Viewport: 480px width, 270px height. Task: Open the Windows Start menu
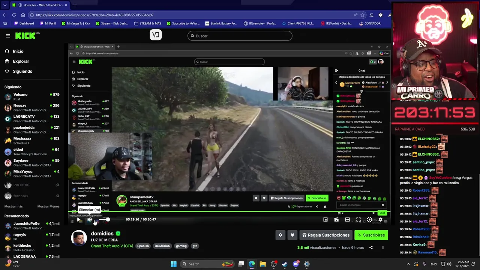[174, 264]
